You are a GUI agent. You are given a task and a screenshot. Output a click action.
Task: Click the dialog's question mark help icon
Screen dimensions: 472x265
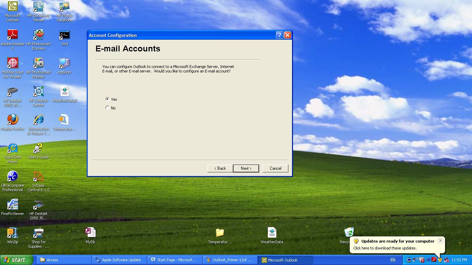point(280,35)
